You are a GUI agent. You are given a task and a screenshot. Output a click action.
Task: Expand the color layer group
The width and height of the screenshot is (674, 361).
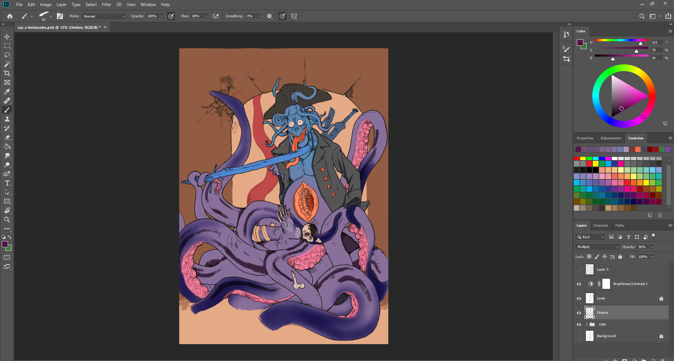point(586,324)
